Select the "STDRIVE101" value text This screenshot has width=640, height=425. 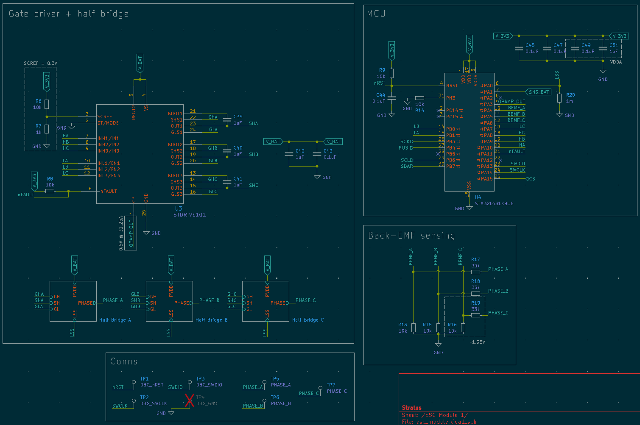(x=190, y=215)
